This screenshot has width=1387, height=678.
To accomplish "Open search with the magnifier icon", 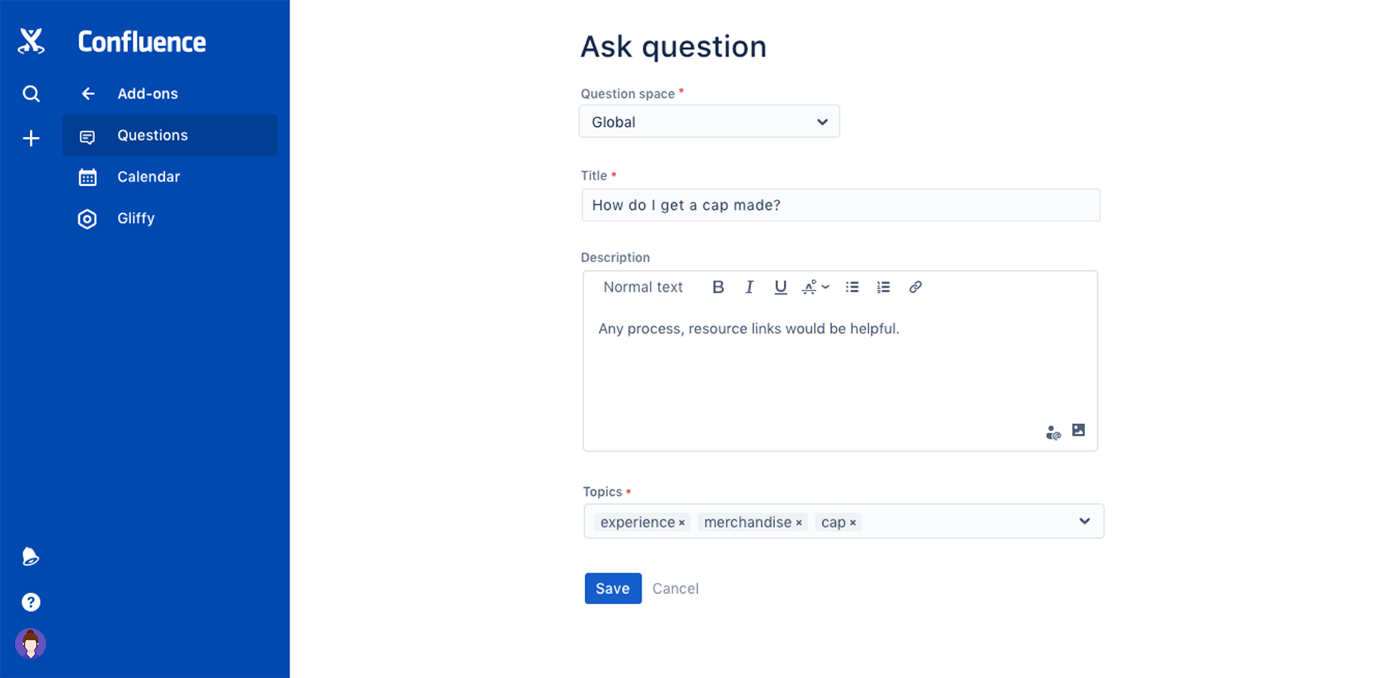I will click(x=31, y=94).
